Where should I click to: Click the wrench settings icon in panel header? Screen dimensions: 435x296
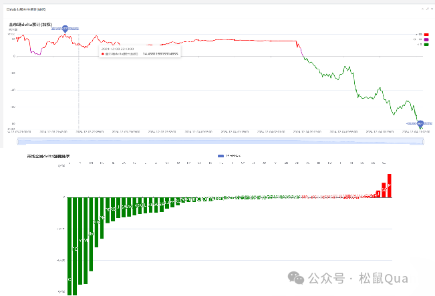426,9
